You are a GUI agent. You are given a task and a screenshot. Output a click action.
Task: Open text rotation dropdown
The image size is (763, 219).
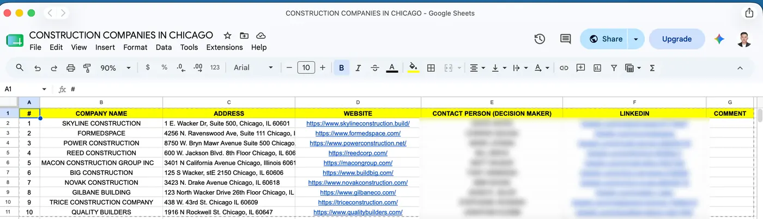pyautogui.click(x=541, y=68)
